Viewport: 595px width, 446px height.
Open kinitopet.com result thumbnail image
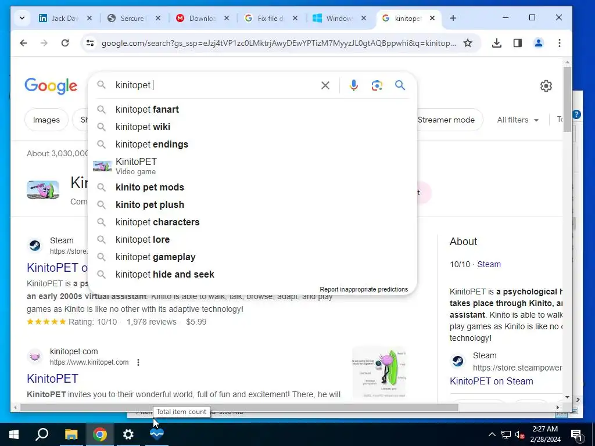(x=379, y=372)
